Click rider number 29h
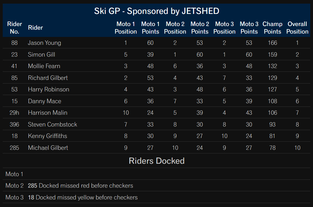 pyautogui.click(x=14, y=113)
